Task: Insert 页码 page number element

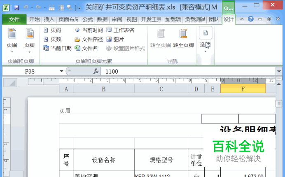Action: tap(53, 30)
